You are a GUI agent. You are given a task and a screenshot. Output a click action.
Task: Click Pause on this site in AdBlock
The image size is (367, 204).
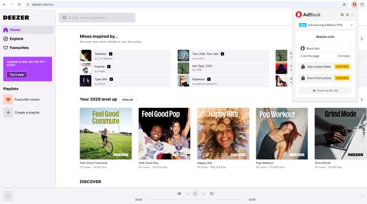tap(325, 90)
